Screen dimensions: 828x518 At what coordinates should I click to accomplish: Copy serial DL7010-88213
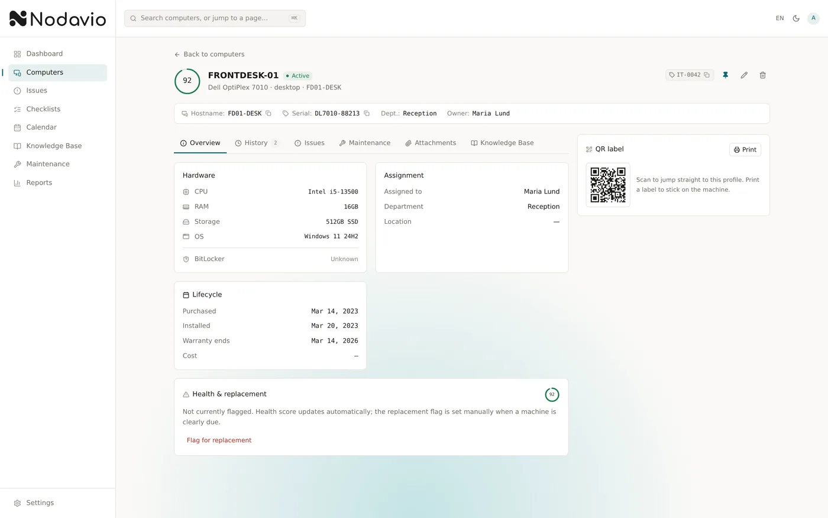pos(367,114)
